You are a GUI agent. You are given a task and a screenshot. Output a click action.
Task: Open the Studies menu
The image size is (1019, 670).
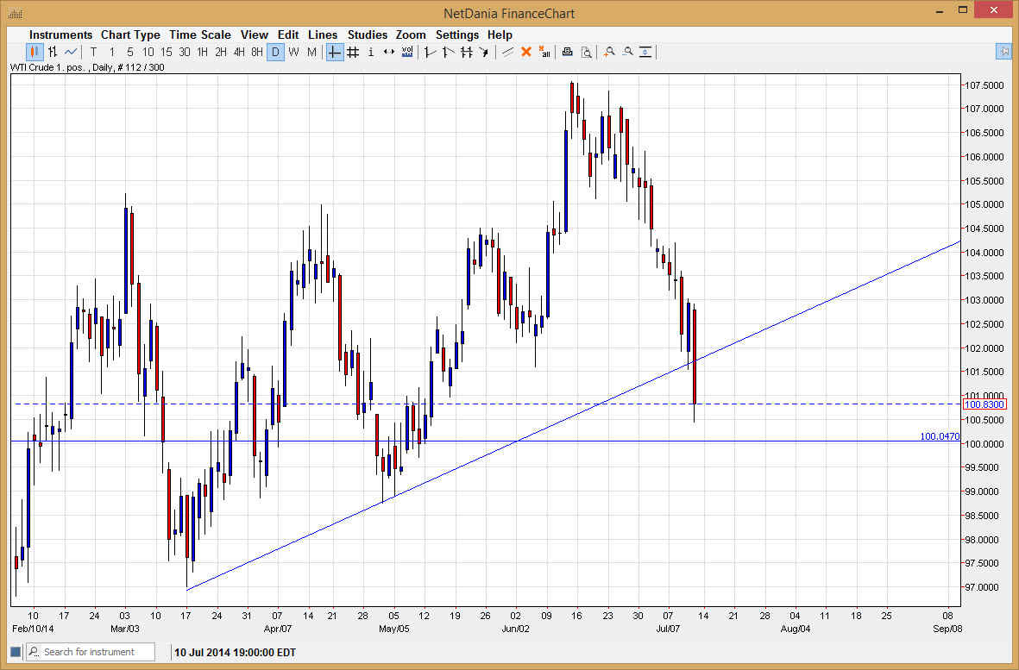pos(368,34)
